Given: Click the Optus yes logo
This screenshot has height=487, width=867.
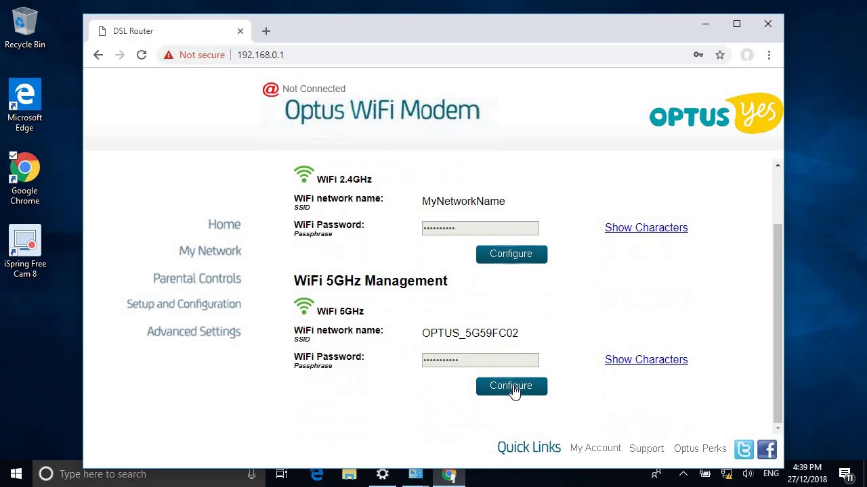Looking at the screenshot, I should (x=716, y=114).
